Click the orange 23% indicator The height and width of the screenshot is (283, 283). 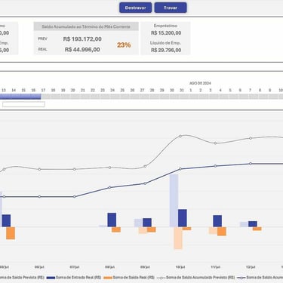tap(124, 45)
